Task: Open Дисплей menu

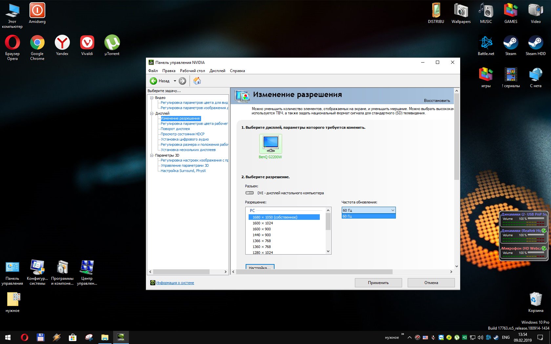Action: pos(217,71)
